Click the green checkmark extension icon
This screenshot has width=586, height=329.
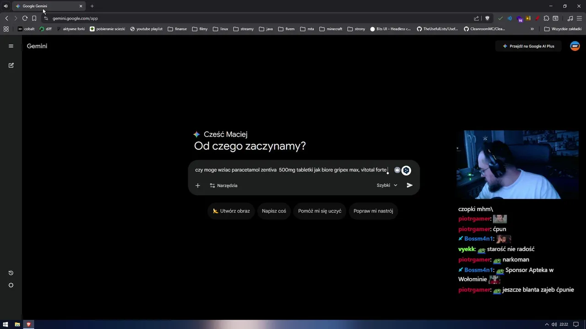500,18
